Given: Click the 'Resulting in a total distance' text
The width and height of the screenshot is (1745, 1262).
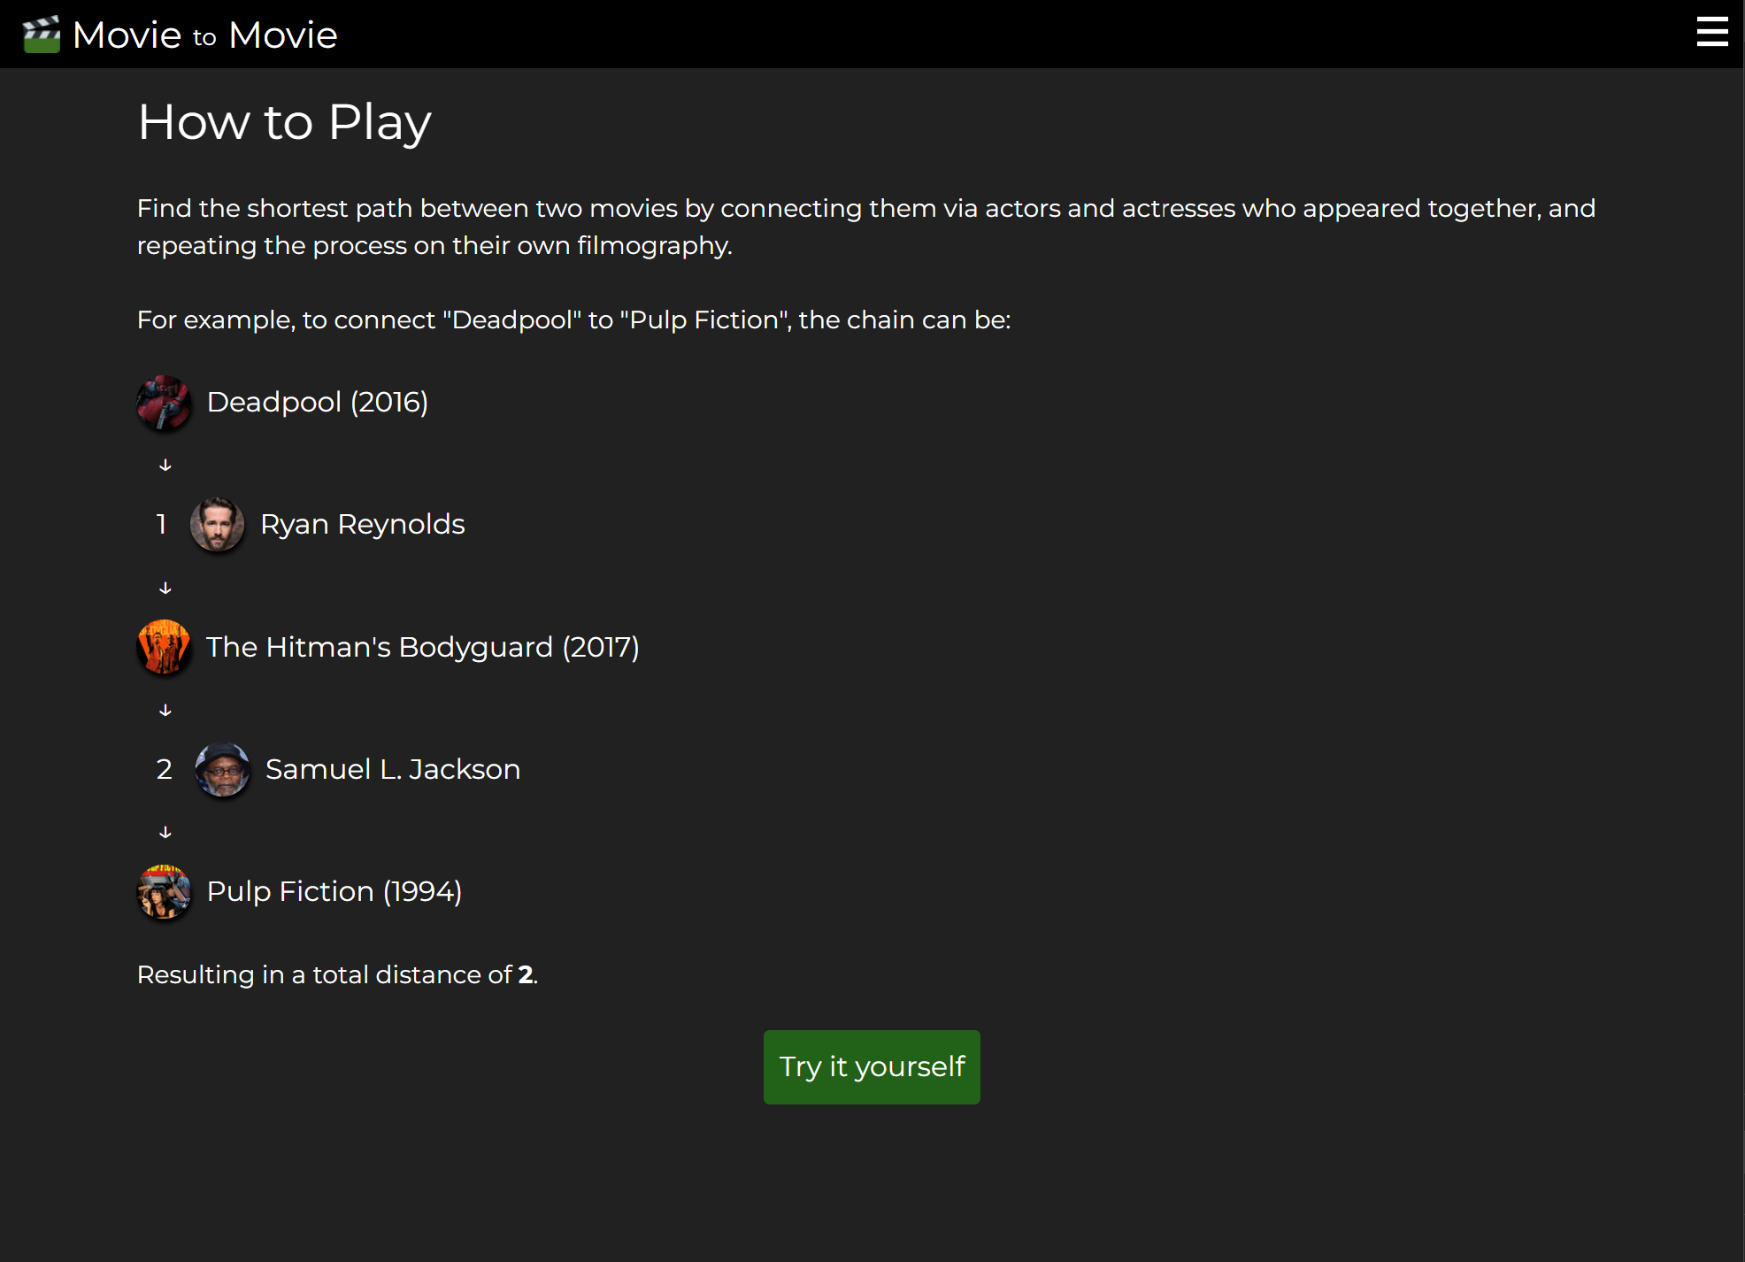Looking at the screenshot, I should (338, 974).
